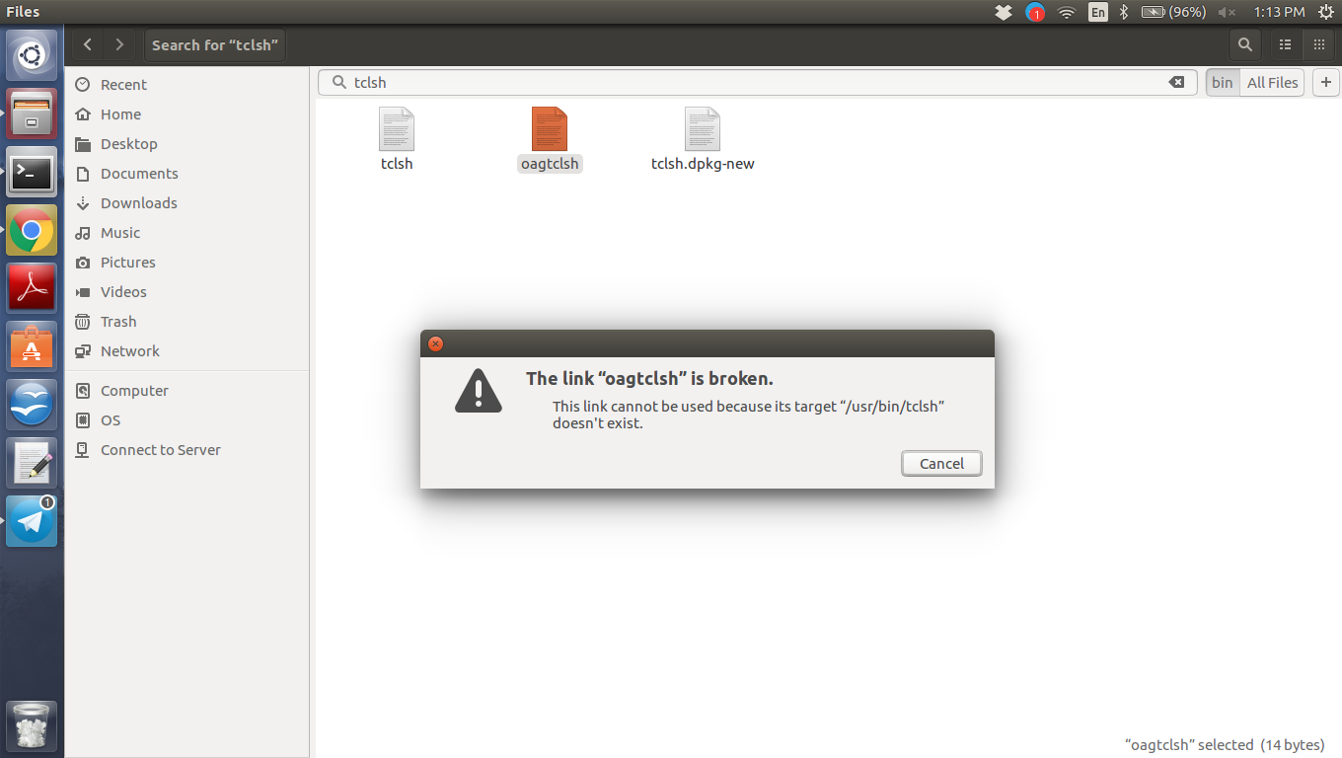
Task: Toggle search scope to All Files
Action: [1272, 83]
